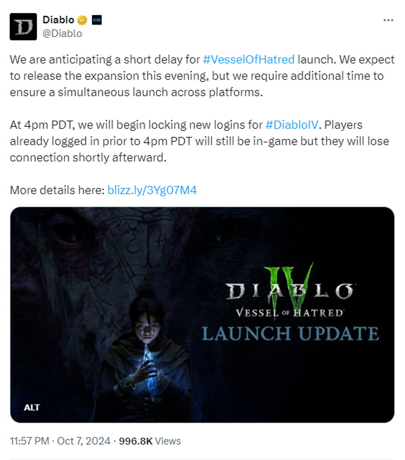The width and height of the screenshot is (405, 460).
Task: Click the 'More details here:' text
Action: pyautogui.click(x=57, y=190)
